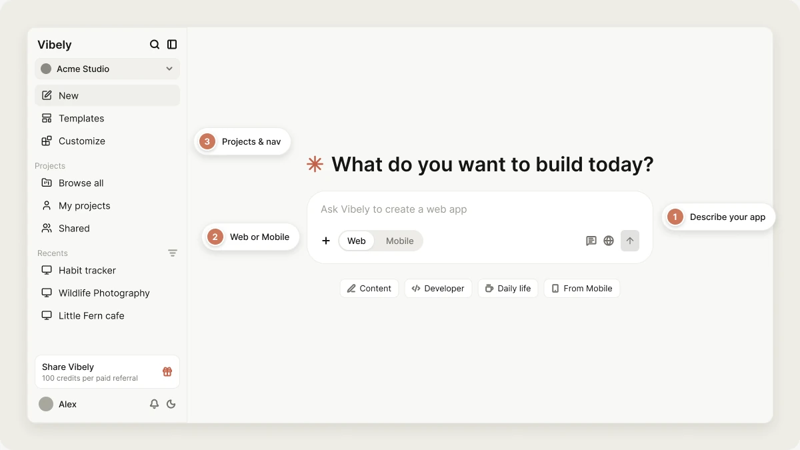
Task: Open the Little Fern cafe recent project
Action: [107, 315]
